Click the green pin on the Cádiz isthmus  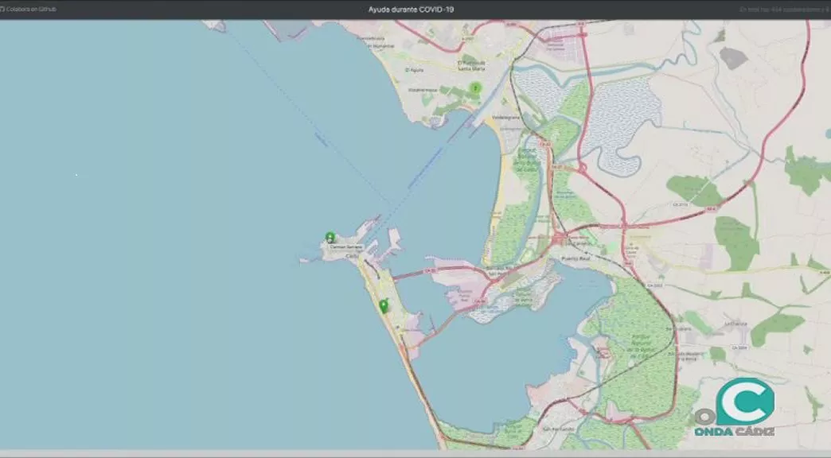383,305
